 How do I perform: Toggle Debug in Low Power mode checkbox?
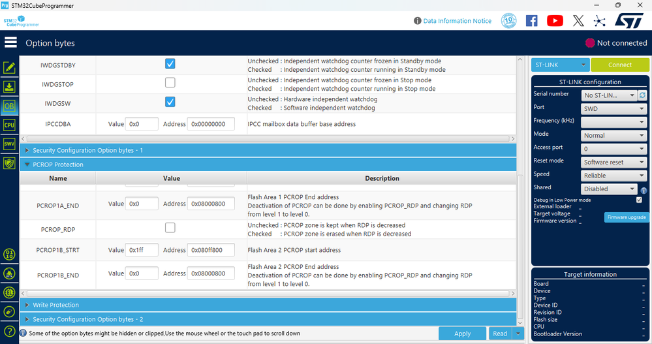pyautogui.click(x=639, y=200)
